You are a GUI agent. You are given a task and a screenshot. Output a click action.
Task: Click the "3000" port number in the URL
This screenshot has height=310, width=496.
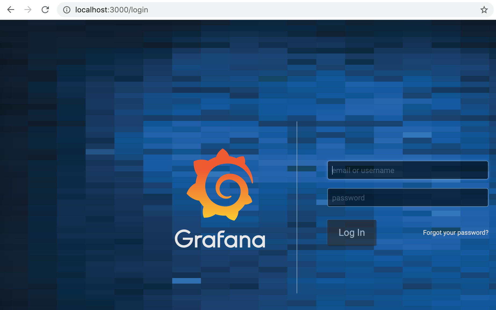119,10
